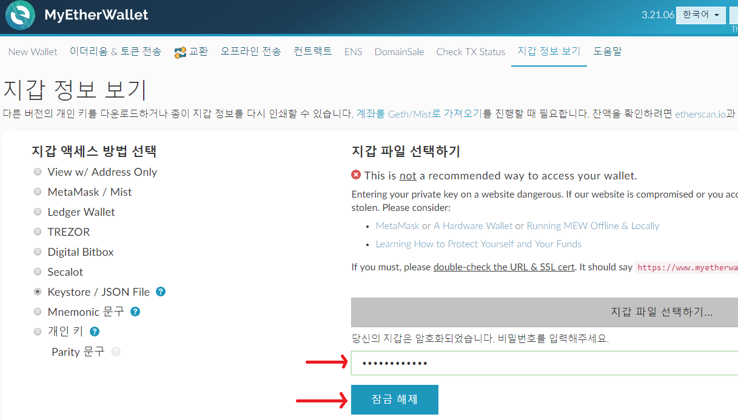Select the 지갑 정보 보기 tab

point(549,52)
